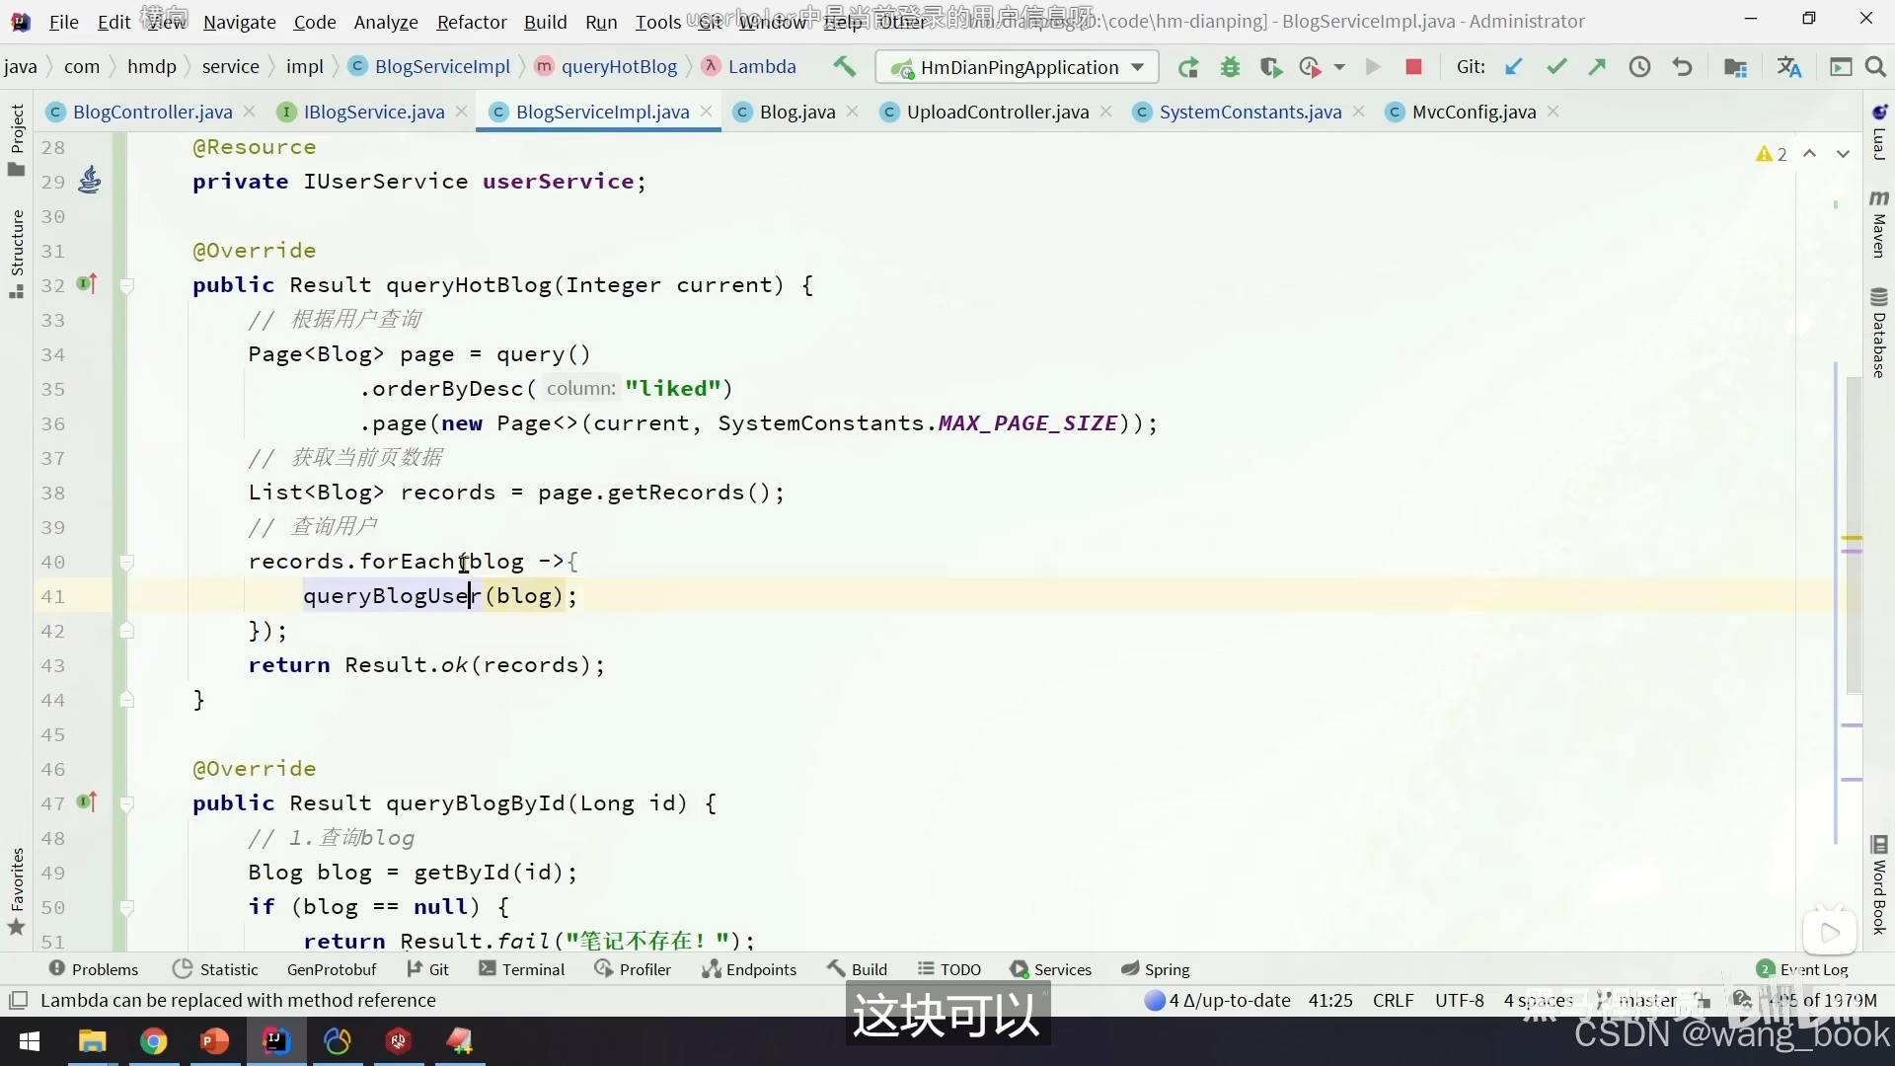The height and width of the screenshot is (1066, 1895).
Task: Click the CRLF line separator in status bar
Action: 1393,1000
